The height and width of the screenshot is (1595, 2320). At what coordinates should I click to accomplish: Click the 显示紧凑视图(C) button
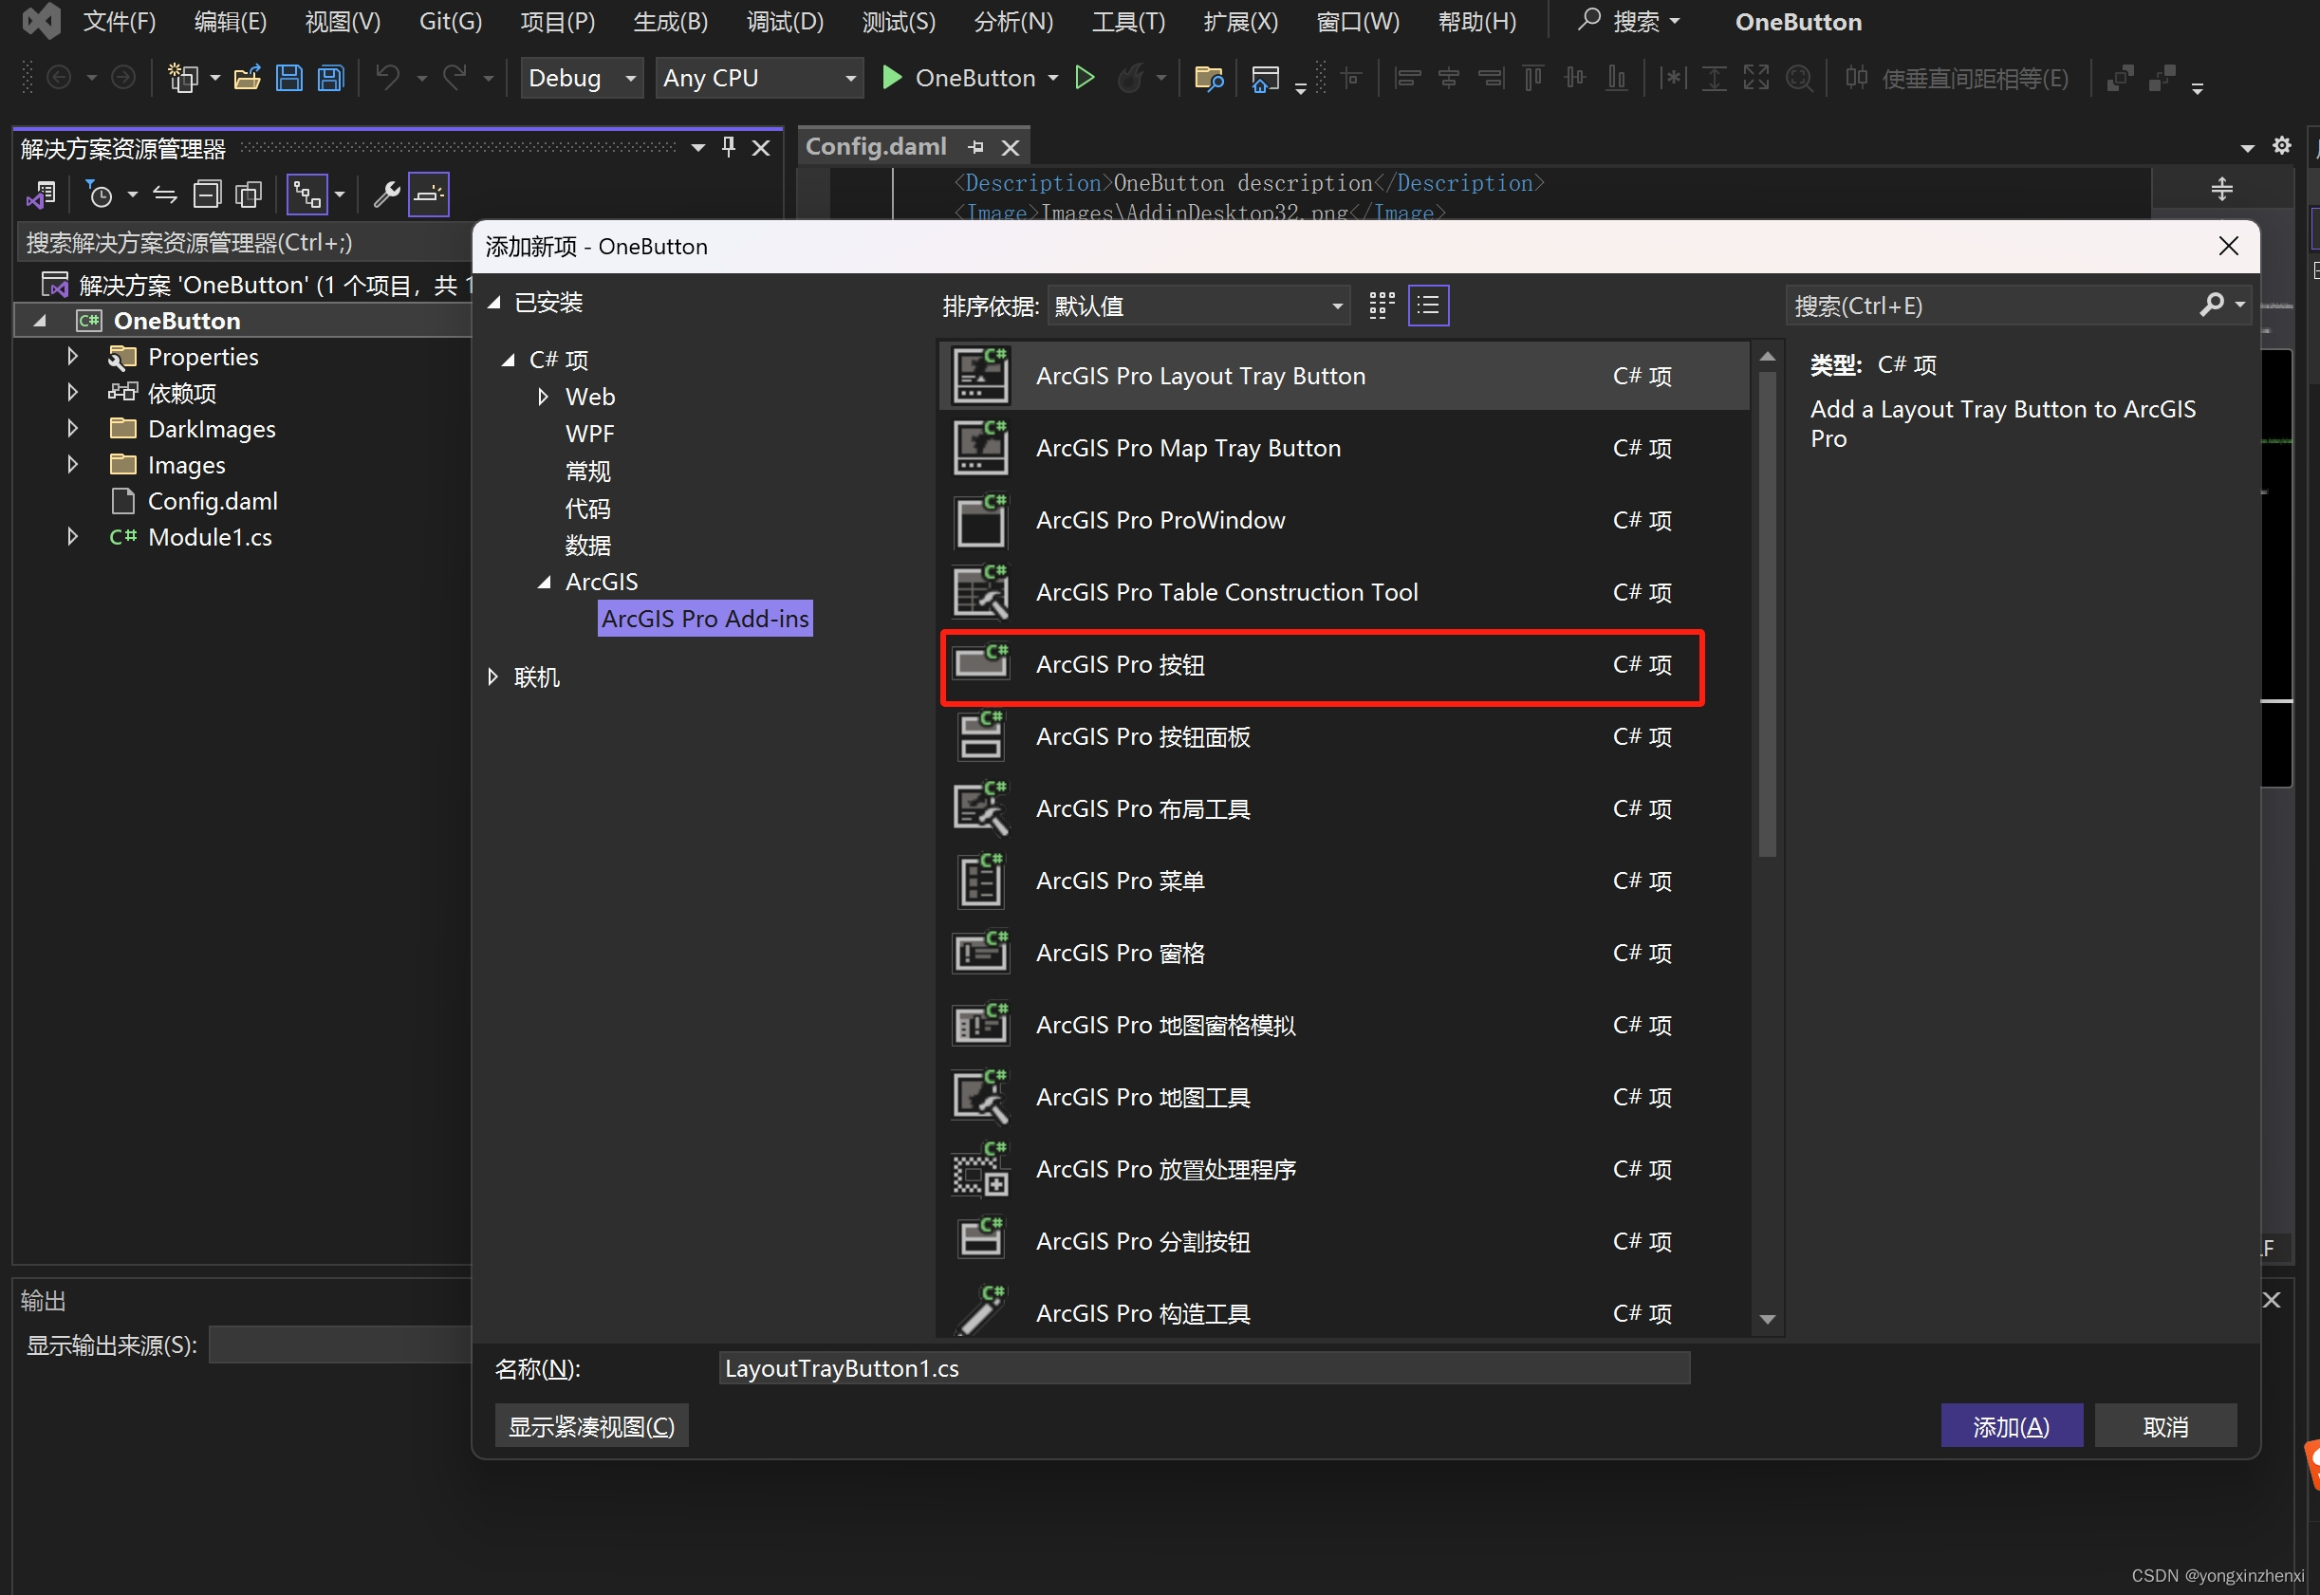pos(591,1426)
